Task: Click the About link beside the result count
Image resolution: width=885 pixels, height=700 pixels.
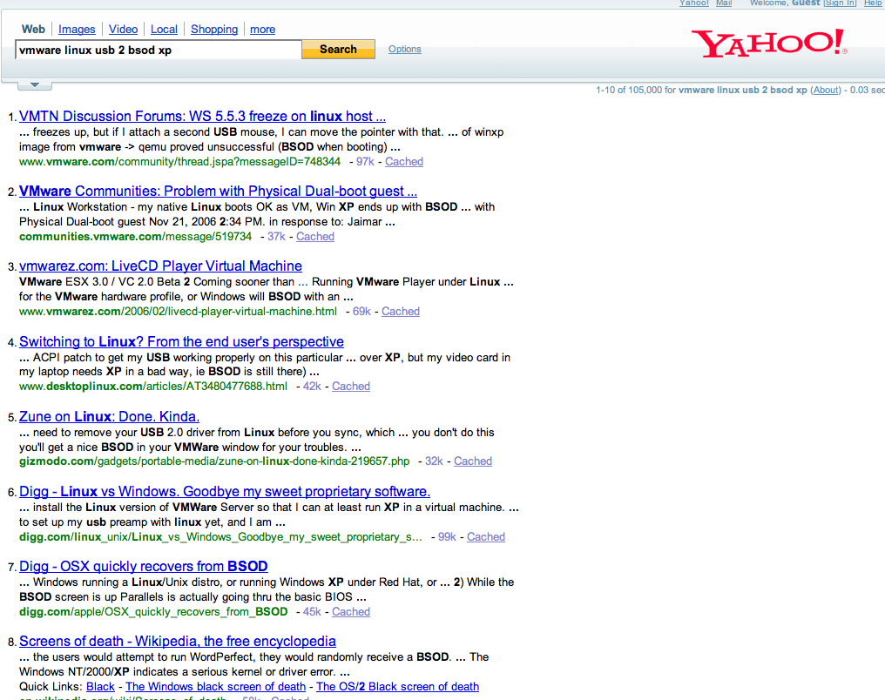Action: click(x=826, y=90)
